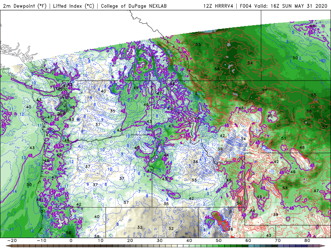331x248 pixels.
Task: Click the black dewpoint value 57 on map
Action: coord(325,127)
